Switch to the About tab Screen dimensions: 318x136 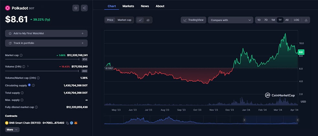tap(160, 6)
